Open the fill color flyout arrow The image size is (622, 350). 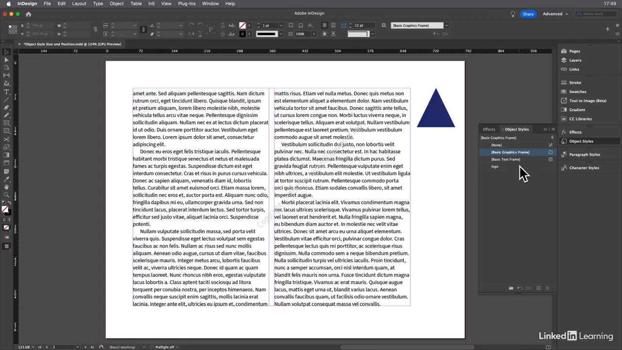[250, 25]
